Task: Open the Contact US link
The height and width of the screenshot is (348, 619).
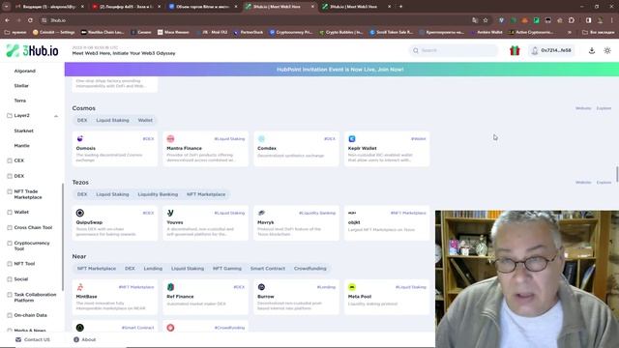Action: [37, 339]
